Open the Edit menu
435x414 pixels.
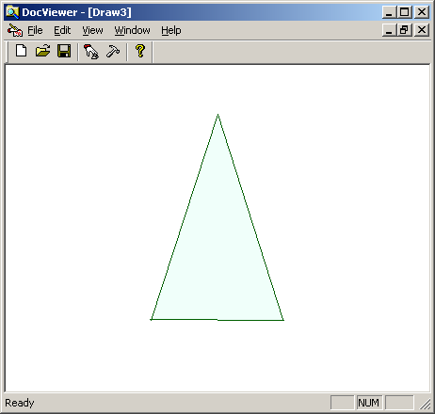(62, 30)
